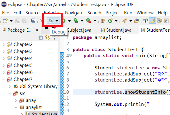Switch to the Student.java editor tab
The image size is (170, 115).
tap(116, 30)
